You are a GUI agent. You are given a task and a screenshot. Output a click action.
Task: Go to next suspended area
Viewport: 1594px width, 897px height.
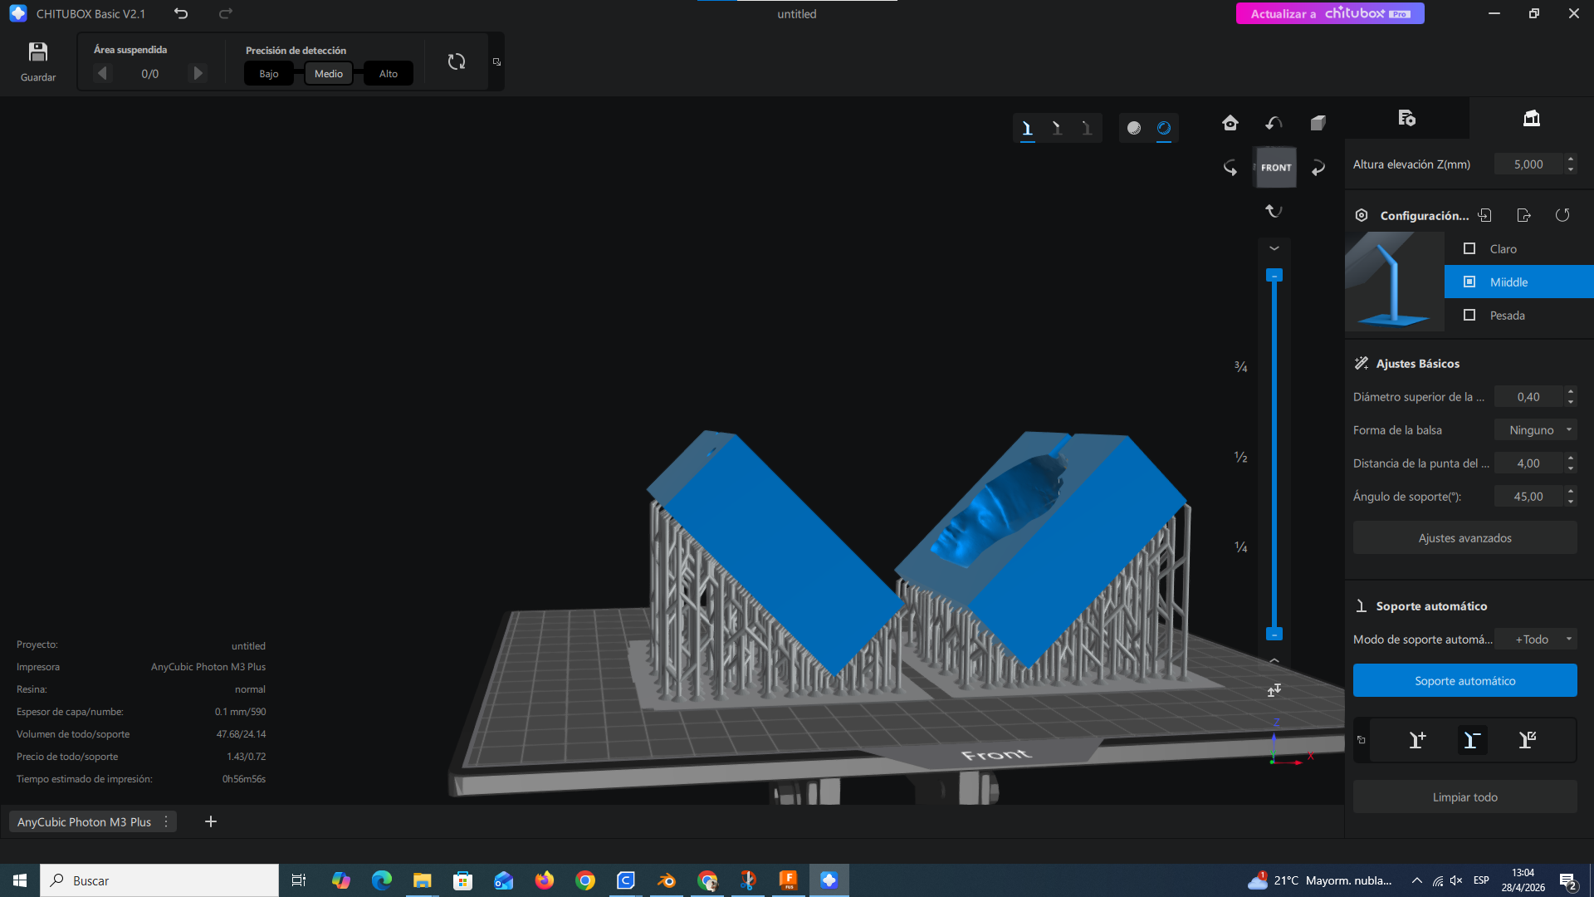pos(198,73)
